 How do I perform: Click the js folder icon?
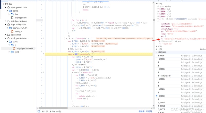(12, 45)
